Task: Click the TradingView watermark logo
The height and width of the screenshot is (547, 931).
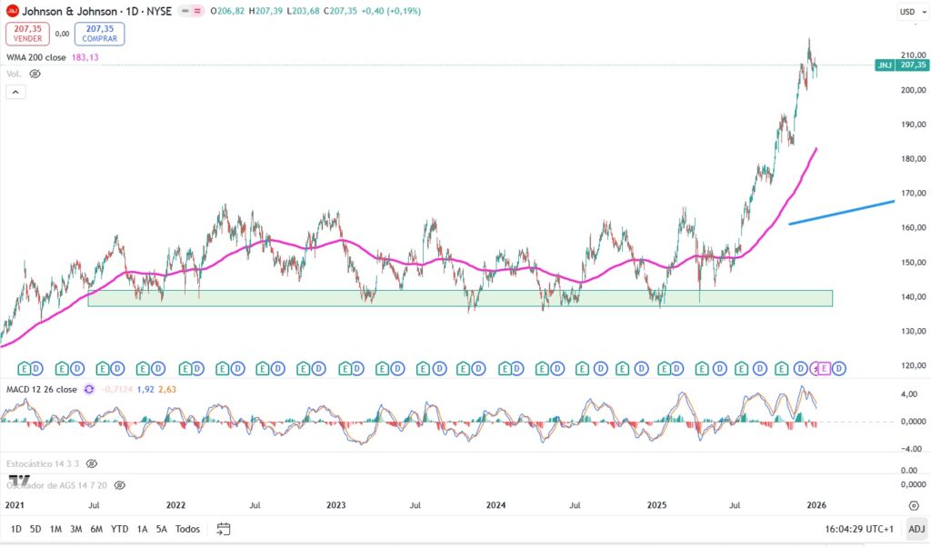Action: coord(20,481)
